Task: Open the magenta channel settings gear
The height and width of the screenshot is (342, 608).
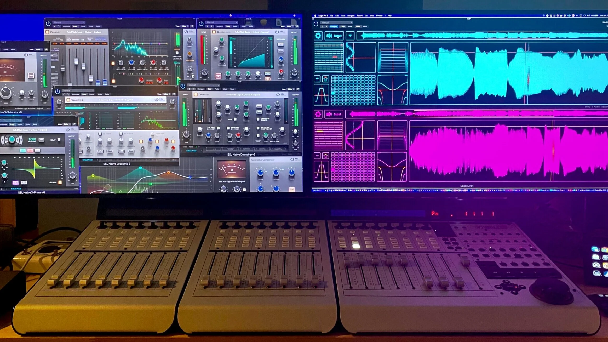Action: click(x=318, y=114)
